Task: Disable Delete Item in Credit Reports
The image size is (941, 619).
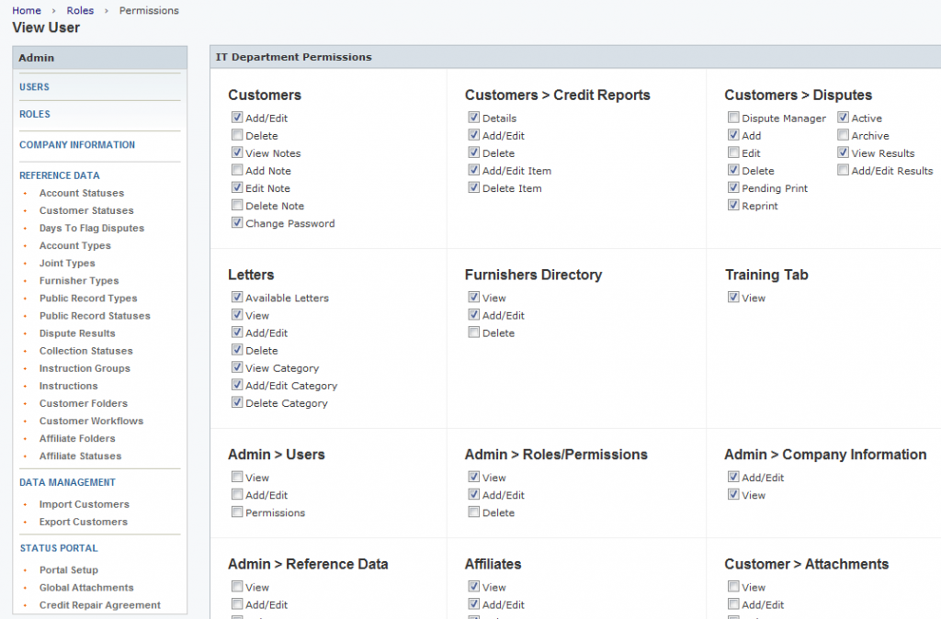Action: [474, 188]
